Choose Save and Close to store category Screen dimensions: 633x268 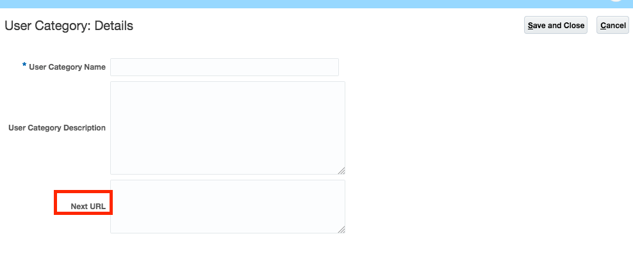[555, 26]
